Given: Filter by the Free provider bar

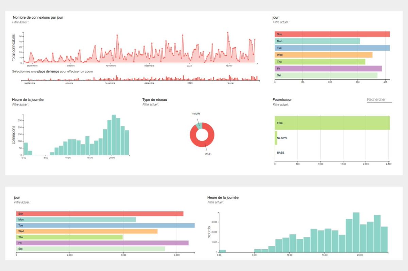Looking at the screenshot, I should (x=332, y=123).
